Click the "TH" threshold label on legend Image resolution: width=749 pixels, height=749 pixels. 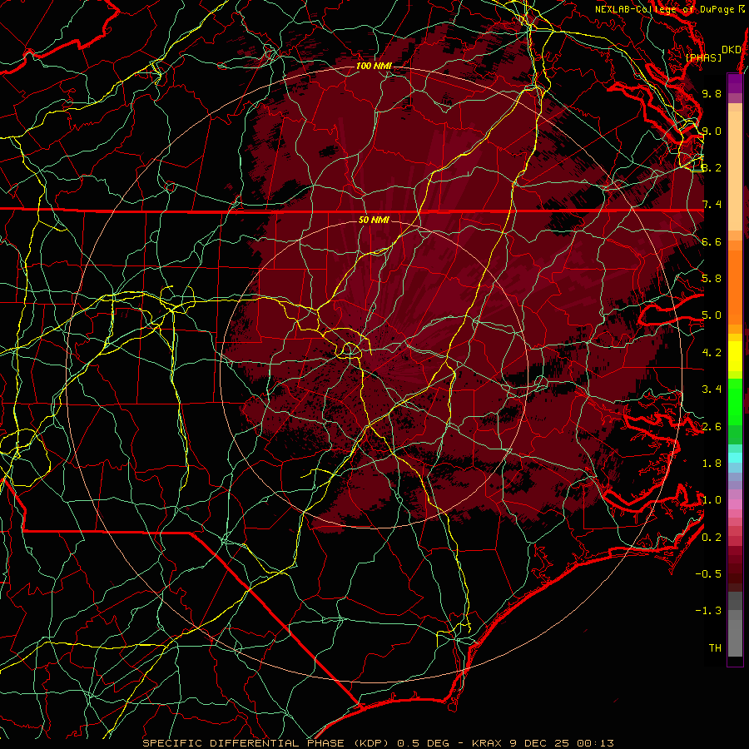point(715,648)
